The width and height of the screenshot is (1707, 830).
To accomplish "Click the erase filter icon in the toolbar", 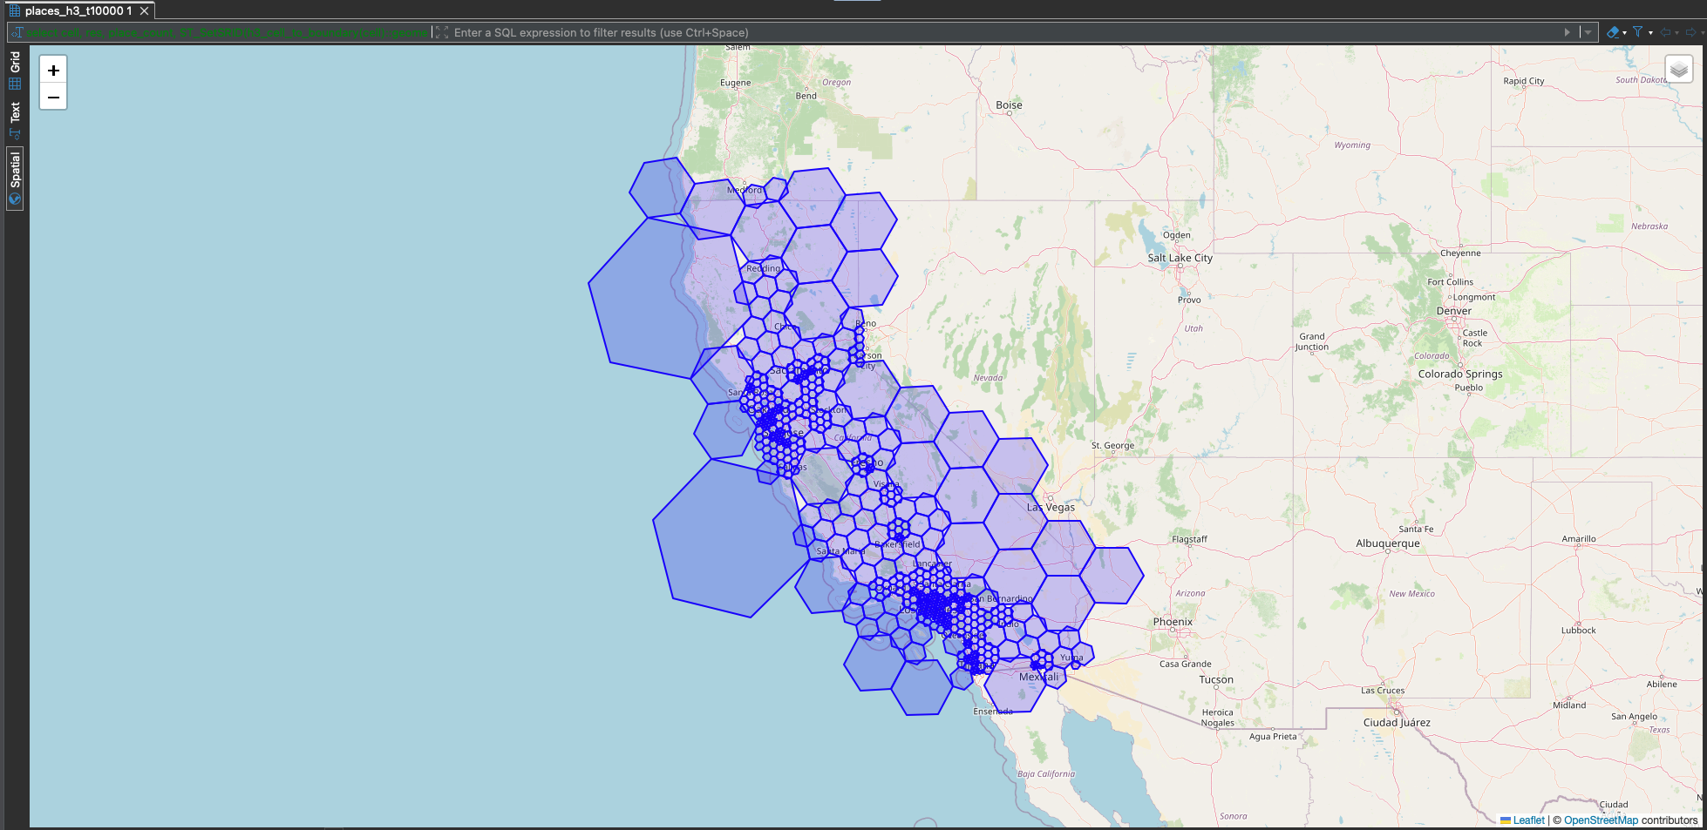I will pyautogui.click(x=1613, y=32).
